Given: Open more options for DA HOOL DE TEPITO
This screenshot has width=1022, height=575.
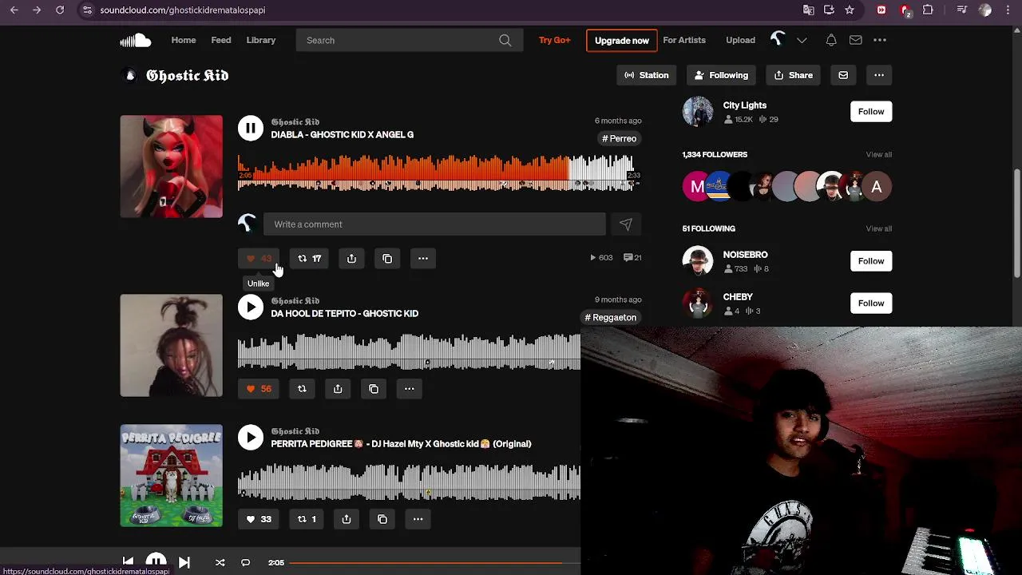Looking at the screenshot, I should [x=409, y=389].
